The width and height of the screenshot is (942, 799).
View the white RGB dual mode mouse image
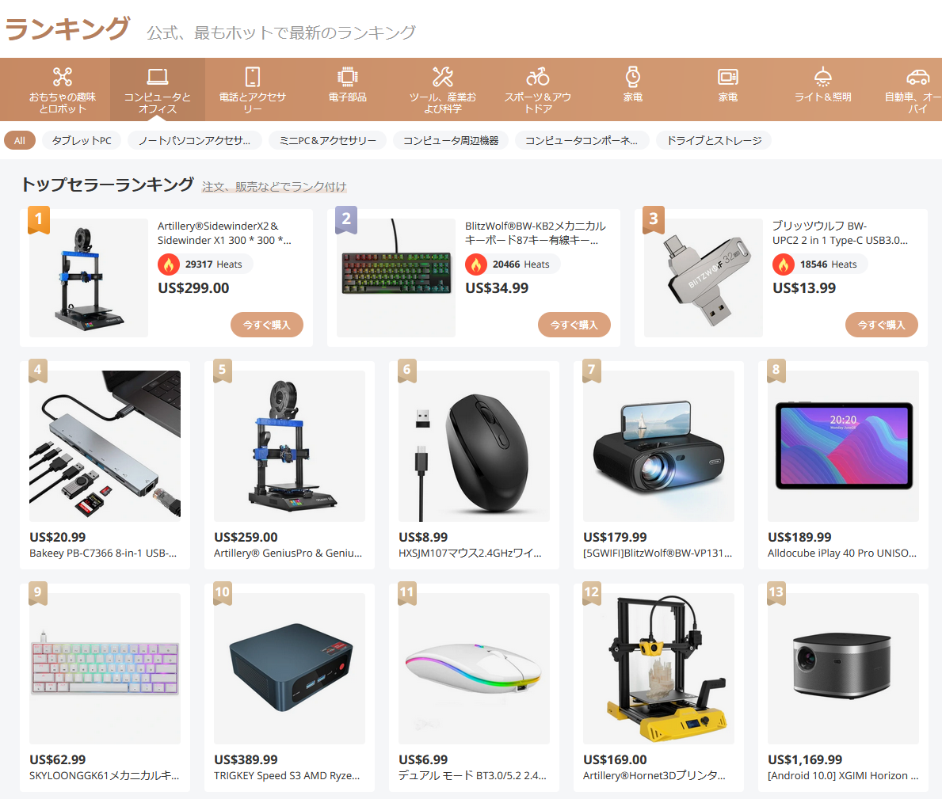(474, 668)
